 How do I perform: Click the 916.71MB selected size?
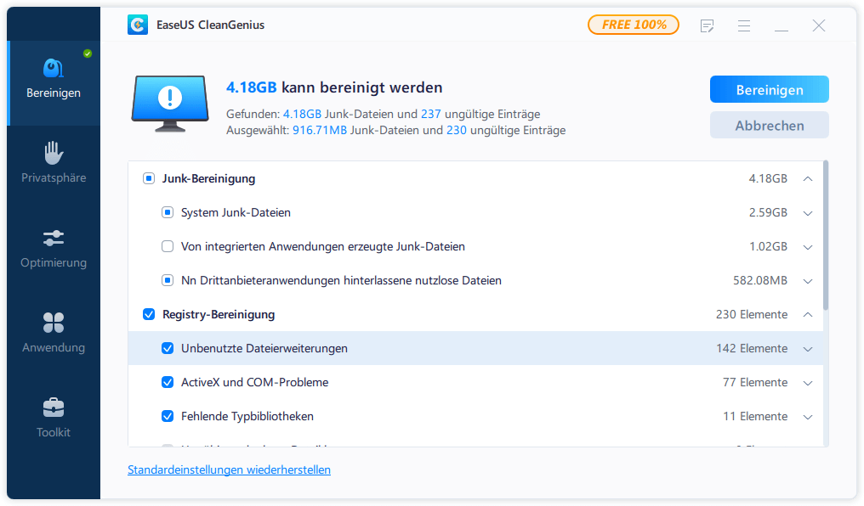click(320, 131)
